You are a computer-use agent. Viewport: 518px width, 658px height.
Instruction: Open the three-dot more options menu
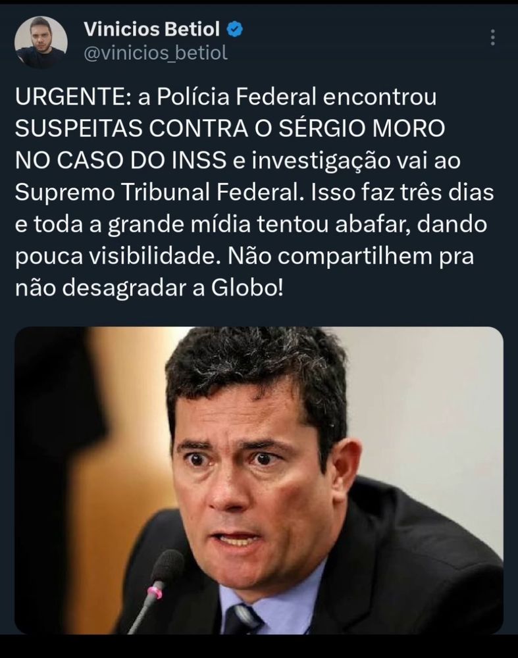pos(493,38)
